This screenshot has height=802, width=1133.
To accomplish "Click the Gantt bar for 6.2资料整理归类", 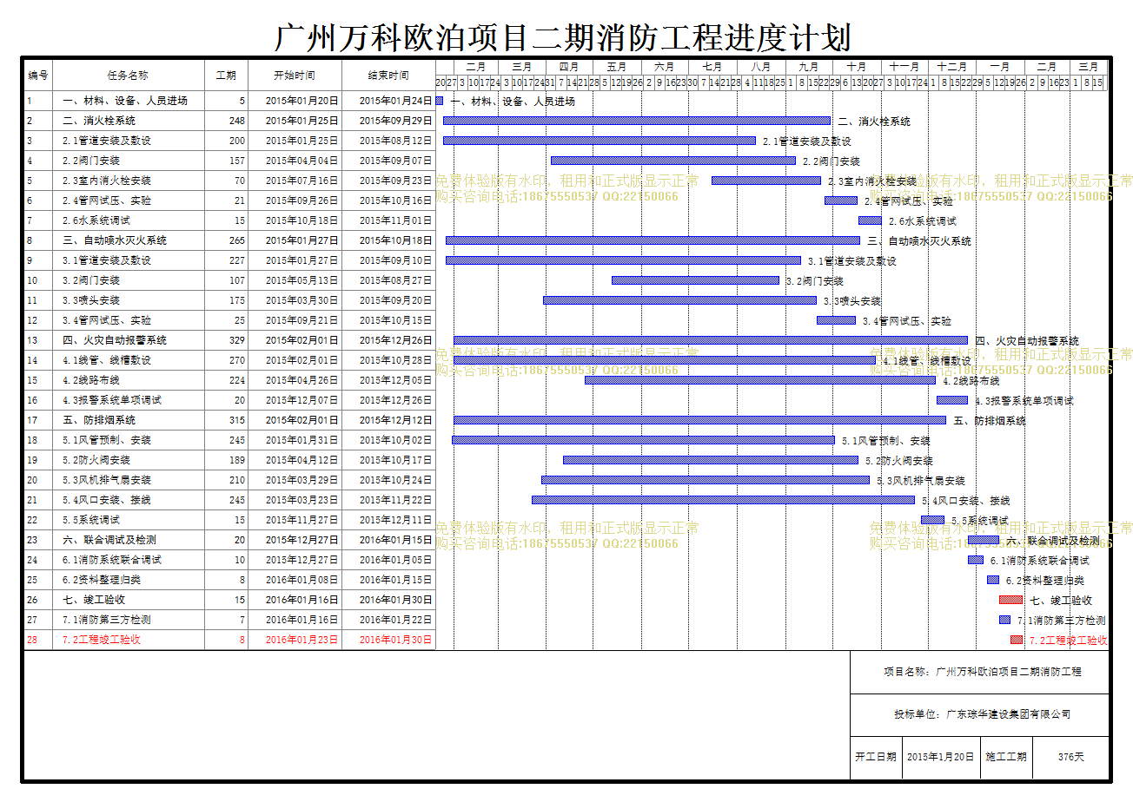I will click(993, 580).
